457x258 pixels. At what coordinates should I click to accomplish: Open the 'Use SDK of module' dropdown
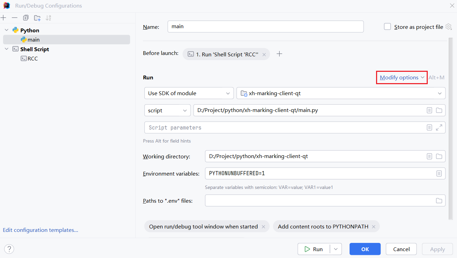coord(189,93)
